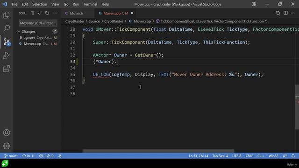This screenshot has width=299, height=168.
Task: Click the VS Code logo icon
Action: 5,4
